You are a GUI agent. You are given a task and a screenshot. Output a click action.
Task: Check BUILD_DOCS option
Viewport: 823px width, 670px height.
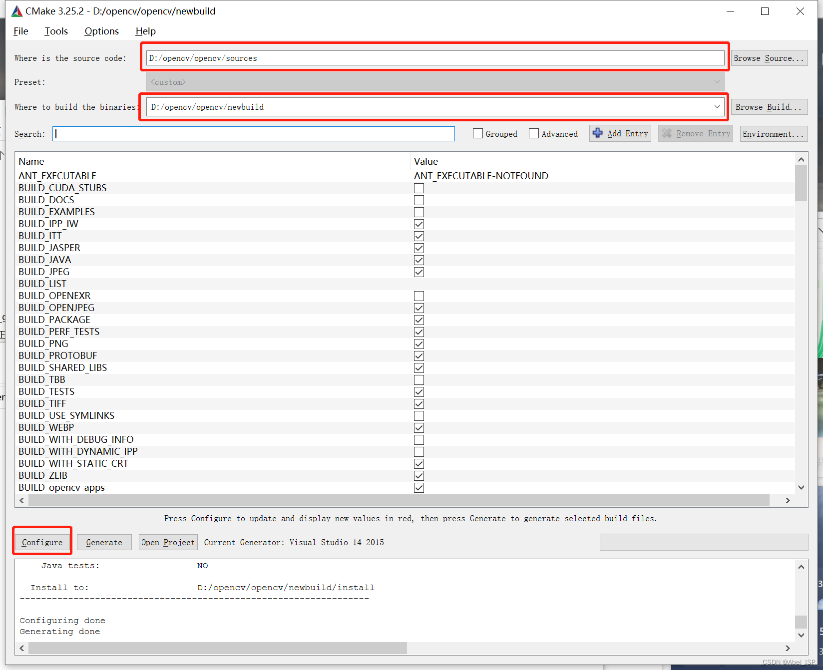point(419,200)
